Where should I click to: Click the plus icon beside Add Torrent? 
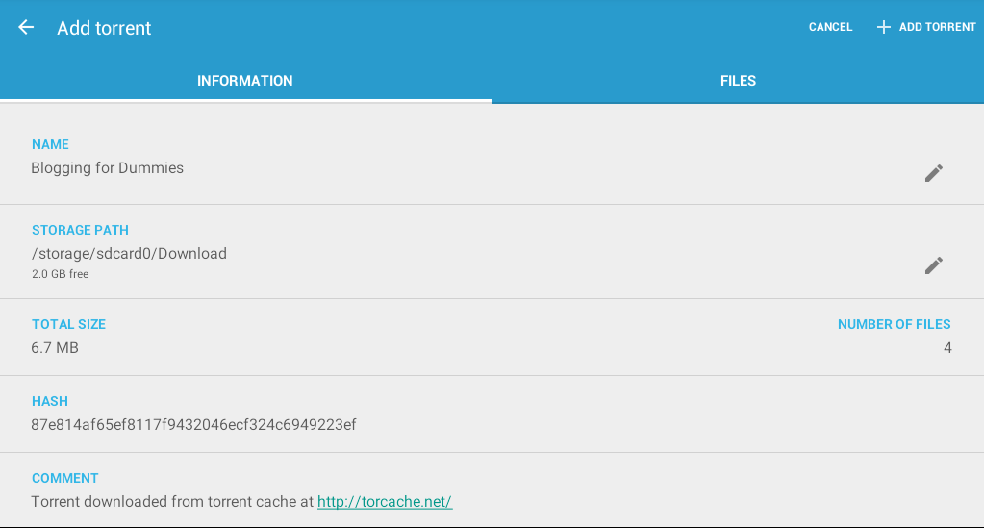click(884, 27)
